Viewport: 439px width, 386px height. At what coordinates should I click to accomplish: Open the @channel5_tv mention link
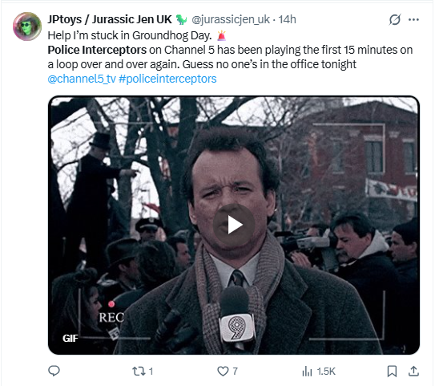point(82,79)
